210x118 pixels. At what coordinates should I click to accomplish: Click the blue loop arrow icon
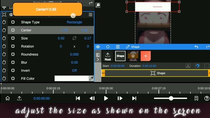point(198,66)
